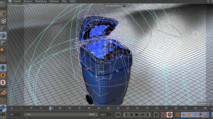Click the blue Z-axis arrow handle on the bin
The width and height of the screenshot is (213, 119).
(117, 71)
